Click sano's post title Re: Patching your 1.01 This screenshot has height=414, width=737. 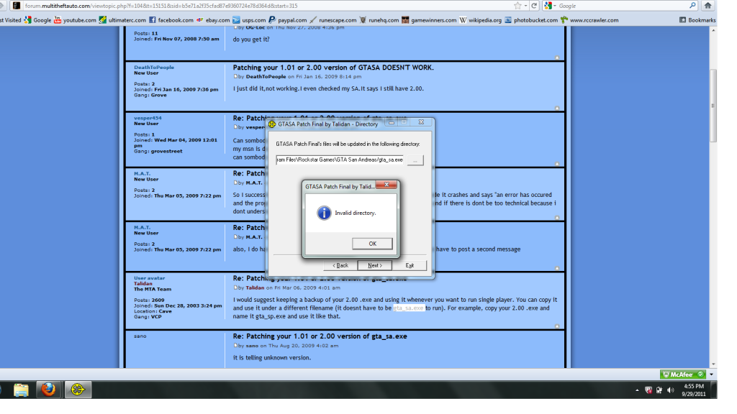click(x=320, y=336)
